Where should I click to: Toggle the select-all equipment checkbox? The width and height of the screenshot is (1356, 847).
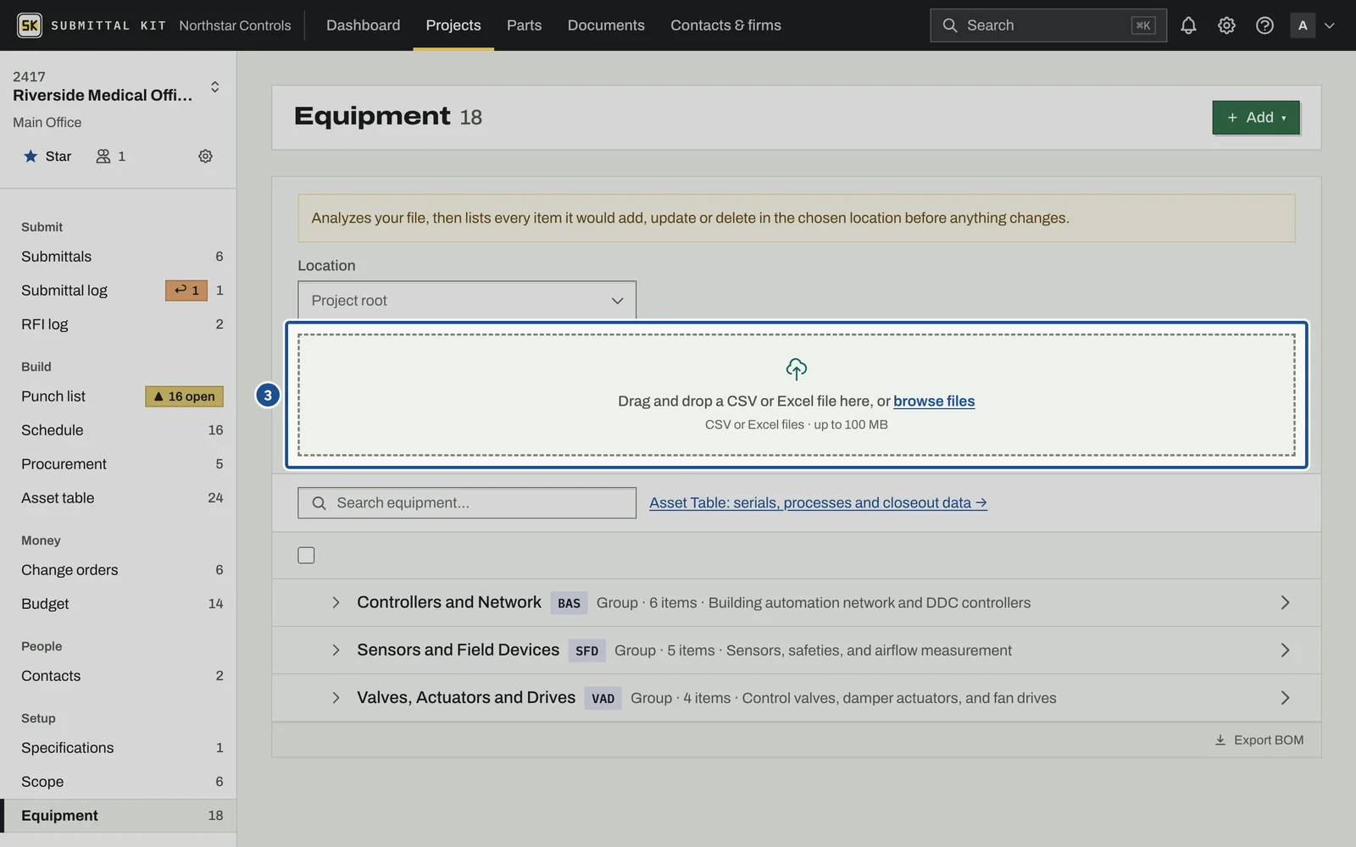tap(306, 556)
